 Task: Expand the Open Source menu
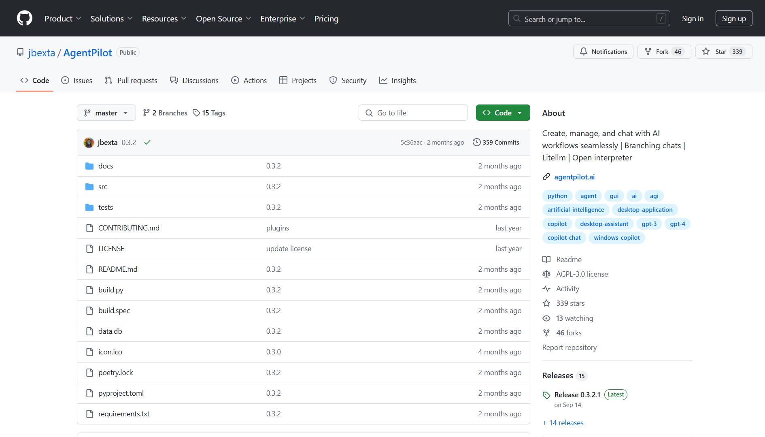pos(223,19)
